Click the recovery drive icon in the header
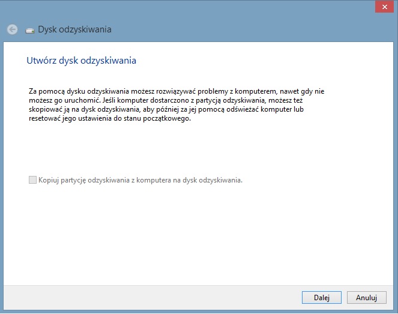 click(x=30, y=31)
